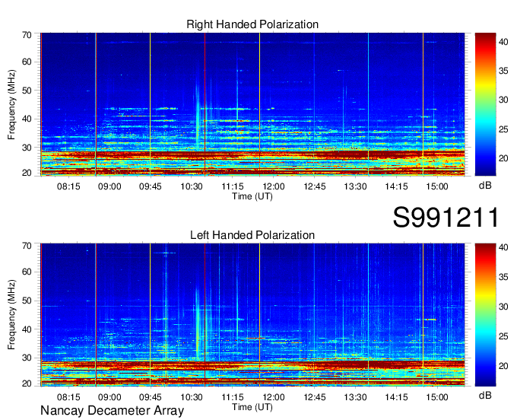Click Frequency (MHz) label of Right Handed plot
Image resolution: width=517 pixels, height=420 pixels.
point(11,104)
